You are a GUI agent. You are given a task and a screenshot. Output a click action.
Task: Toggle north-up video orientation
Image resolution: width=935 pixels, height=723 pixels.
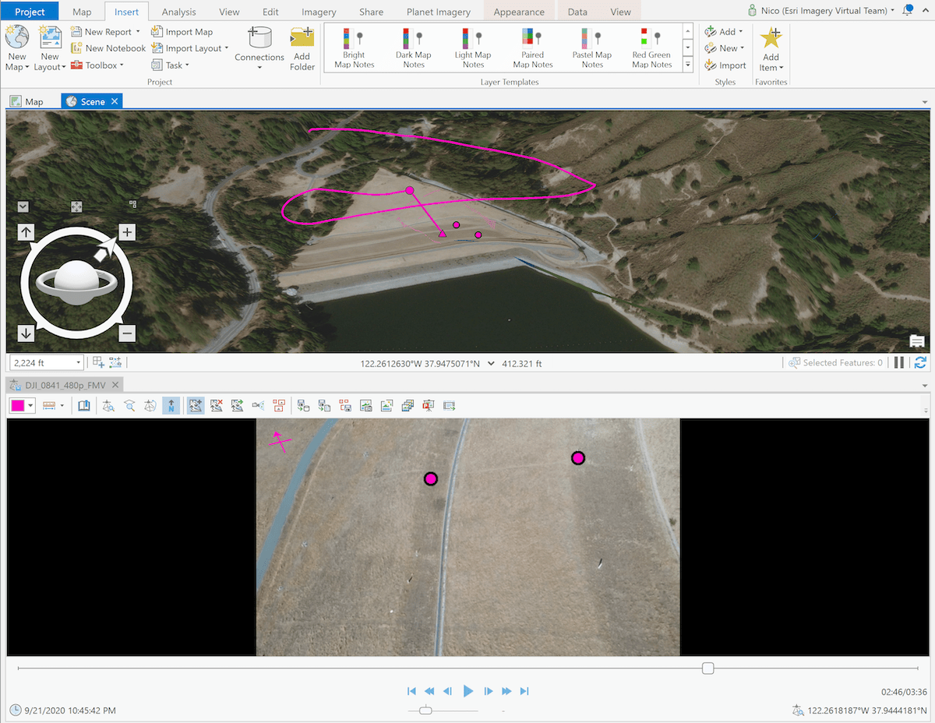click(171, 405)
